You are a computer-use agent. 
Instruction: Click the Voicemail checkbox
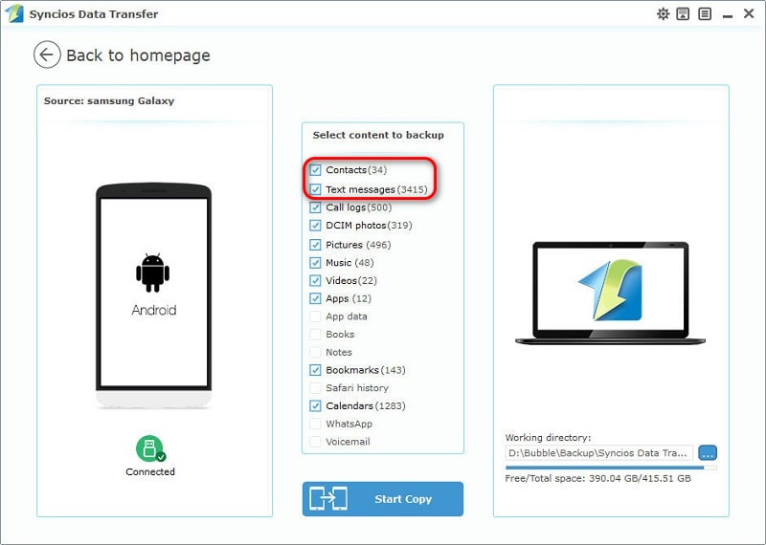point(316,442)
